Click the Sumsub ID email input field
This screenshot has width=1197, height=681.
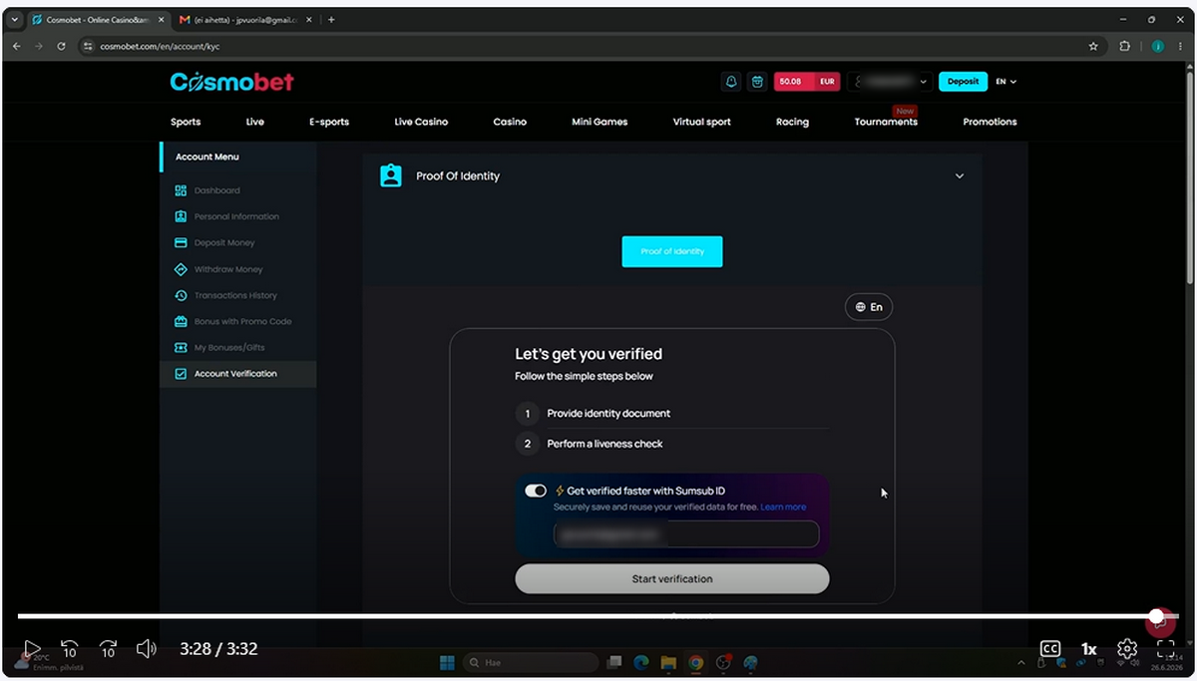[x=686, y=534]
